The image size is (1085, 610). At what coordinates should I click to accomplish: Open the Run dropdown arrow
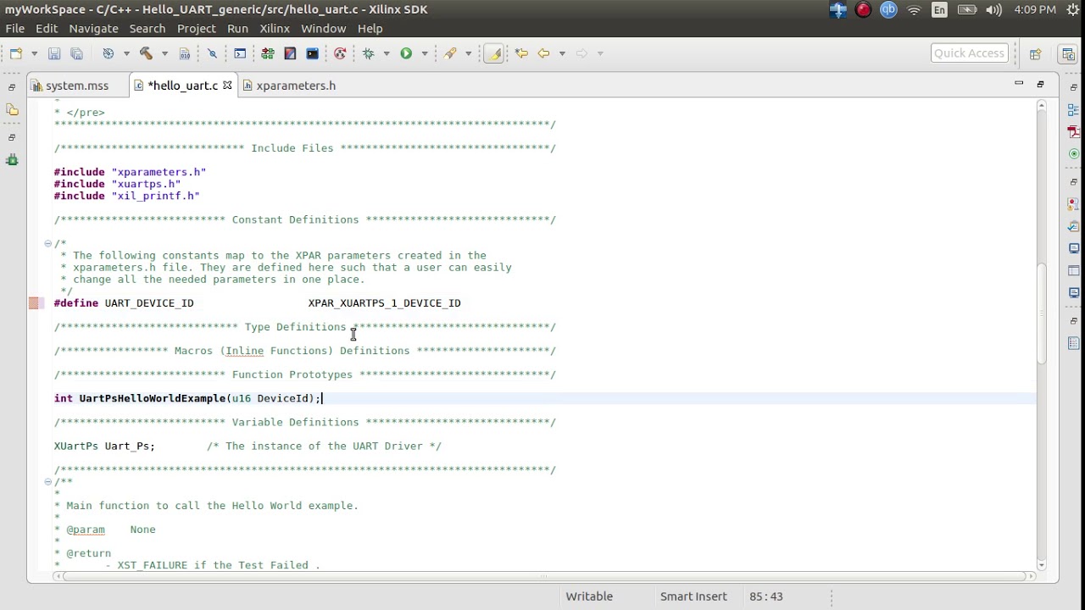coord(424,53)
